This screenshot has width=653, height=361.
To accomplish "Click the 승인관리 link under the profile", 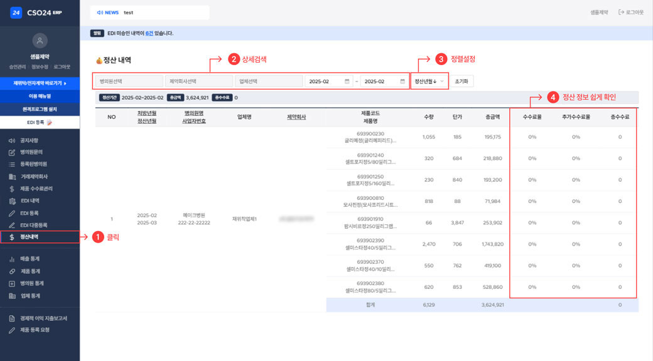I will click(x=18, y=67).
